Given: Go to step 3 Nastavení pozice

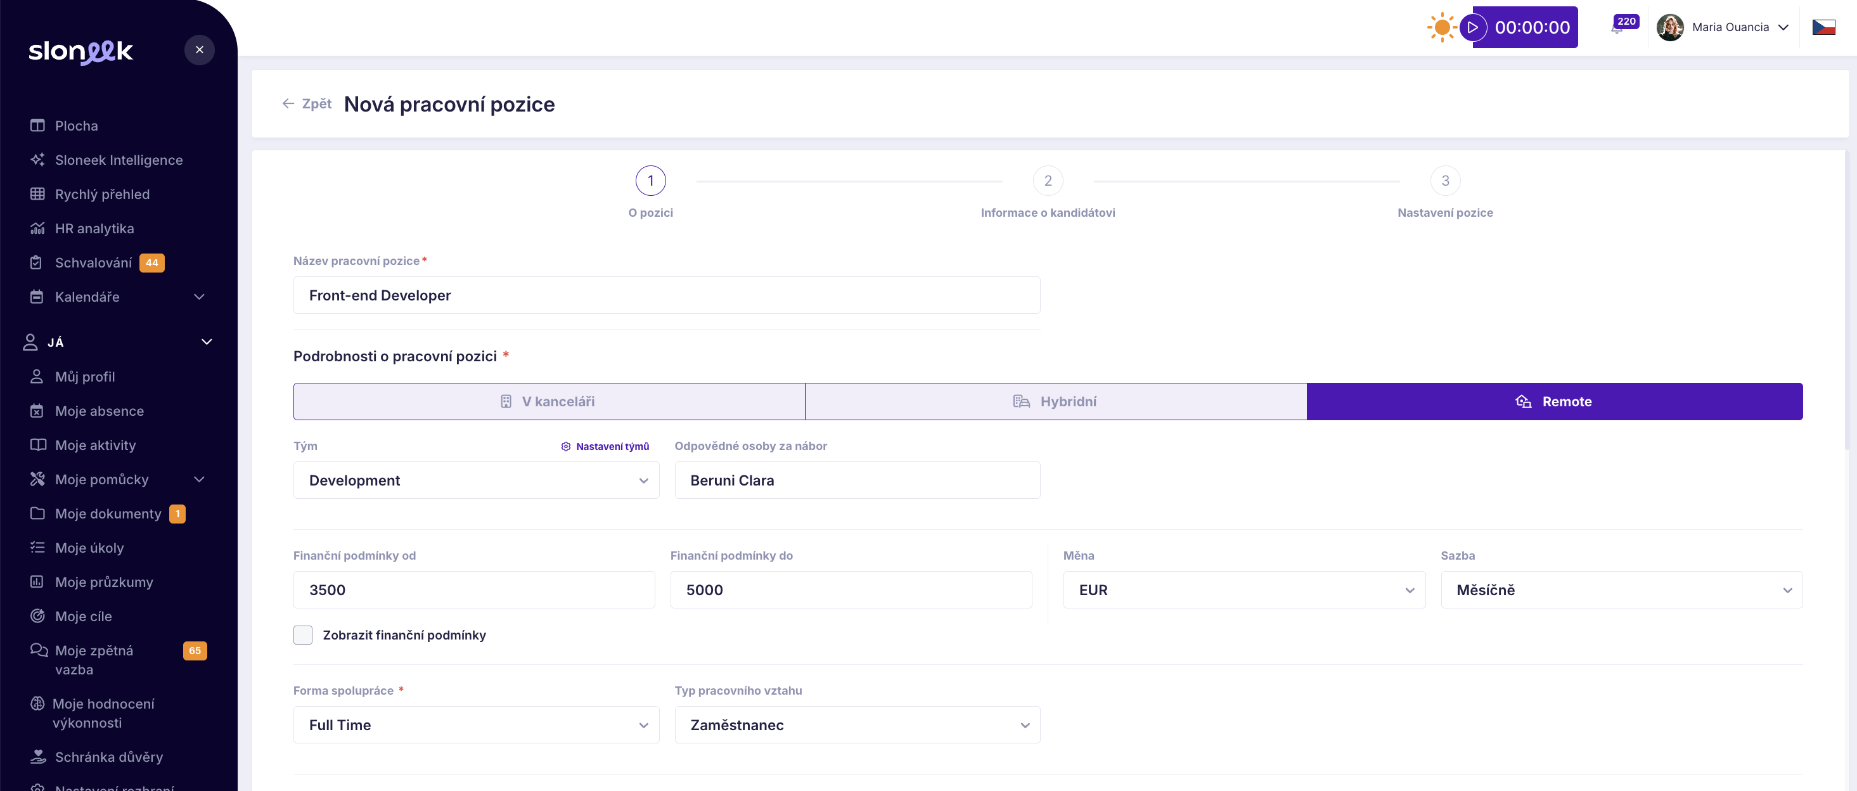Looking at the screenshot, I should [x=1444, y=181].
